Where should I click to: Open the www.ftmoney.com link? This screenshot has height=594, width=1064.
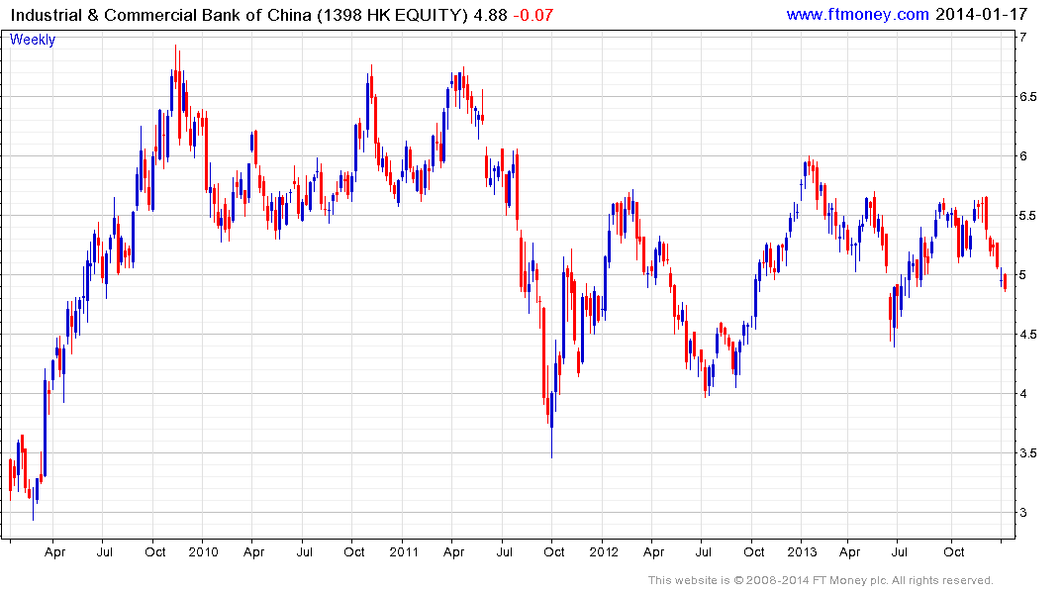tap(857, 14)
